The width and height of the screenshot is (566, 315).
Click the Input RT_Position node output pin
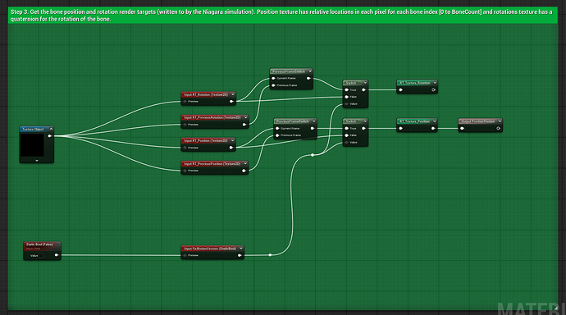pyautogui.click(x=231, y=148)
